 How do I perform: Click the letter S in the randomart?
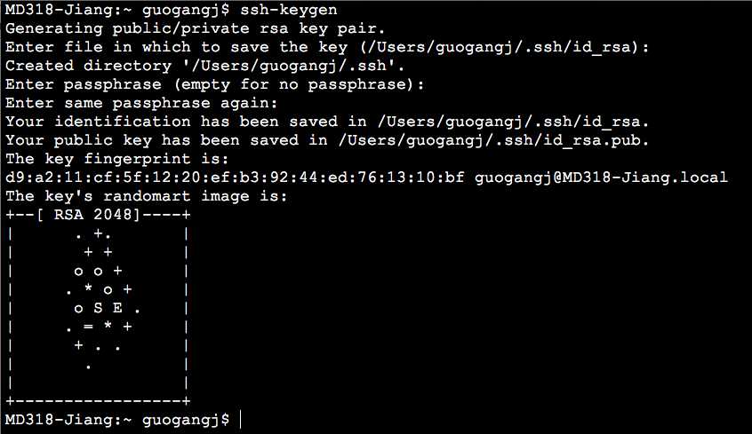(98, 308)
